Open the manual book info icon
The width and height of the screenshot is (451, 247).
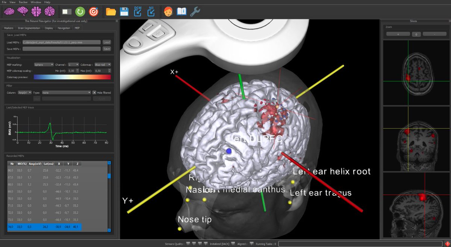pyautogui.click(x=182, y=12)
